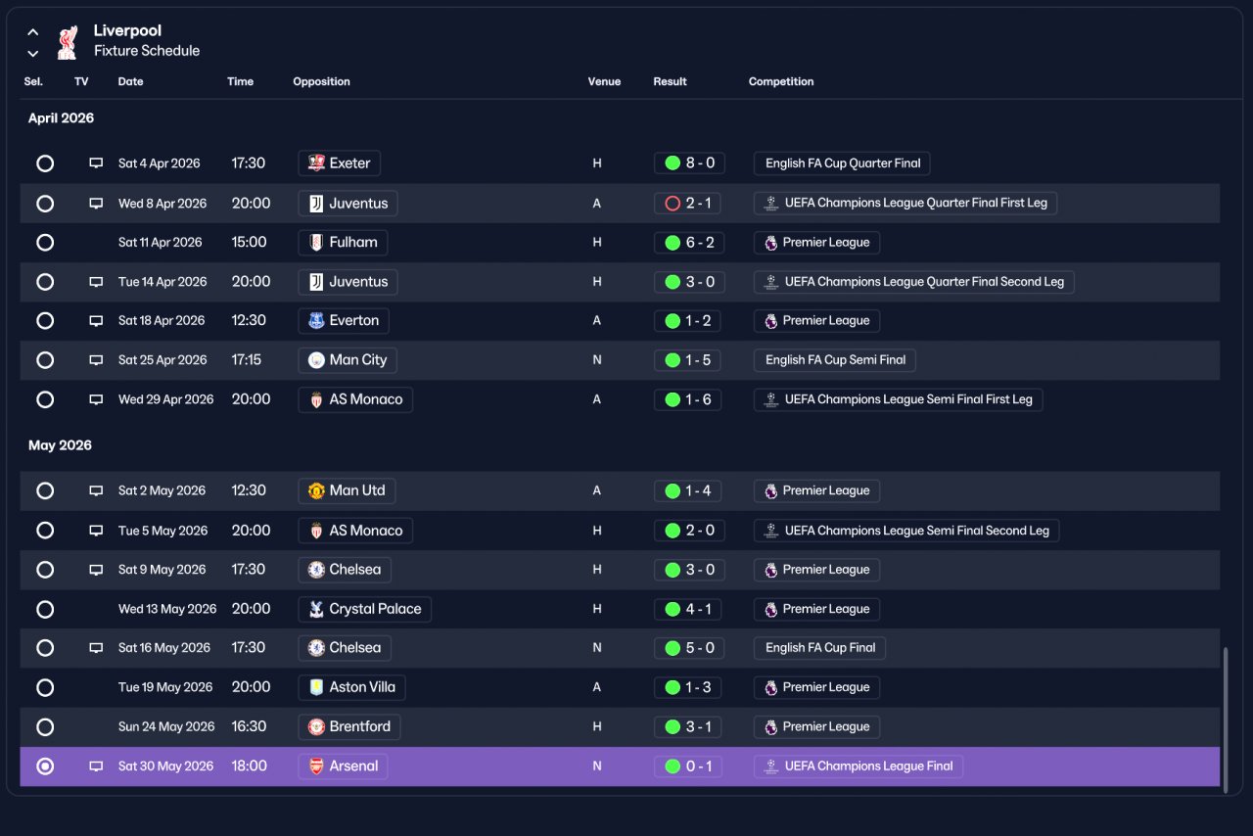1253x836 pixels.
Task: Click the Exeter club badge
Action: [x=316, y=163]
